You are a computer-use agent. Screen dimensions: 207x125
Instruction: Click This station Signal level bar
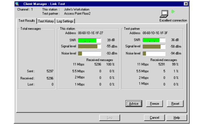(x=89, y=46)
